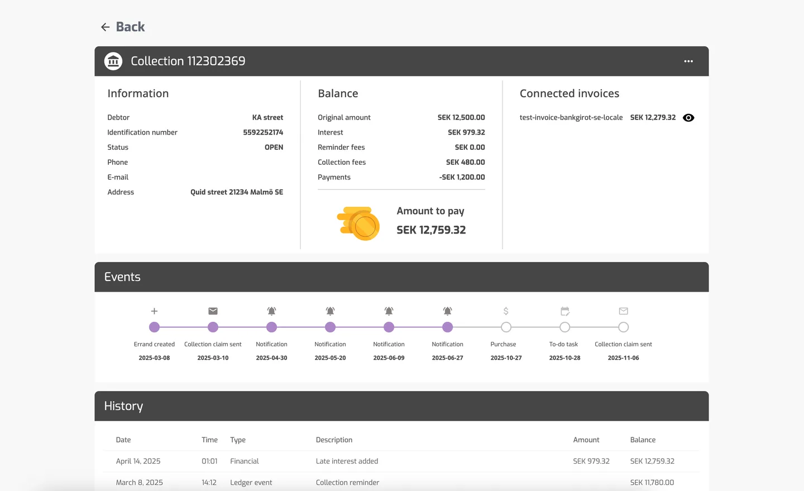The image size is (804, 491).
Task: Click the plus icon above Errand created
Action: click(x=155, y=311)
